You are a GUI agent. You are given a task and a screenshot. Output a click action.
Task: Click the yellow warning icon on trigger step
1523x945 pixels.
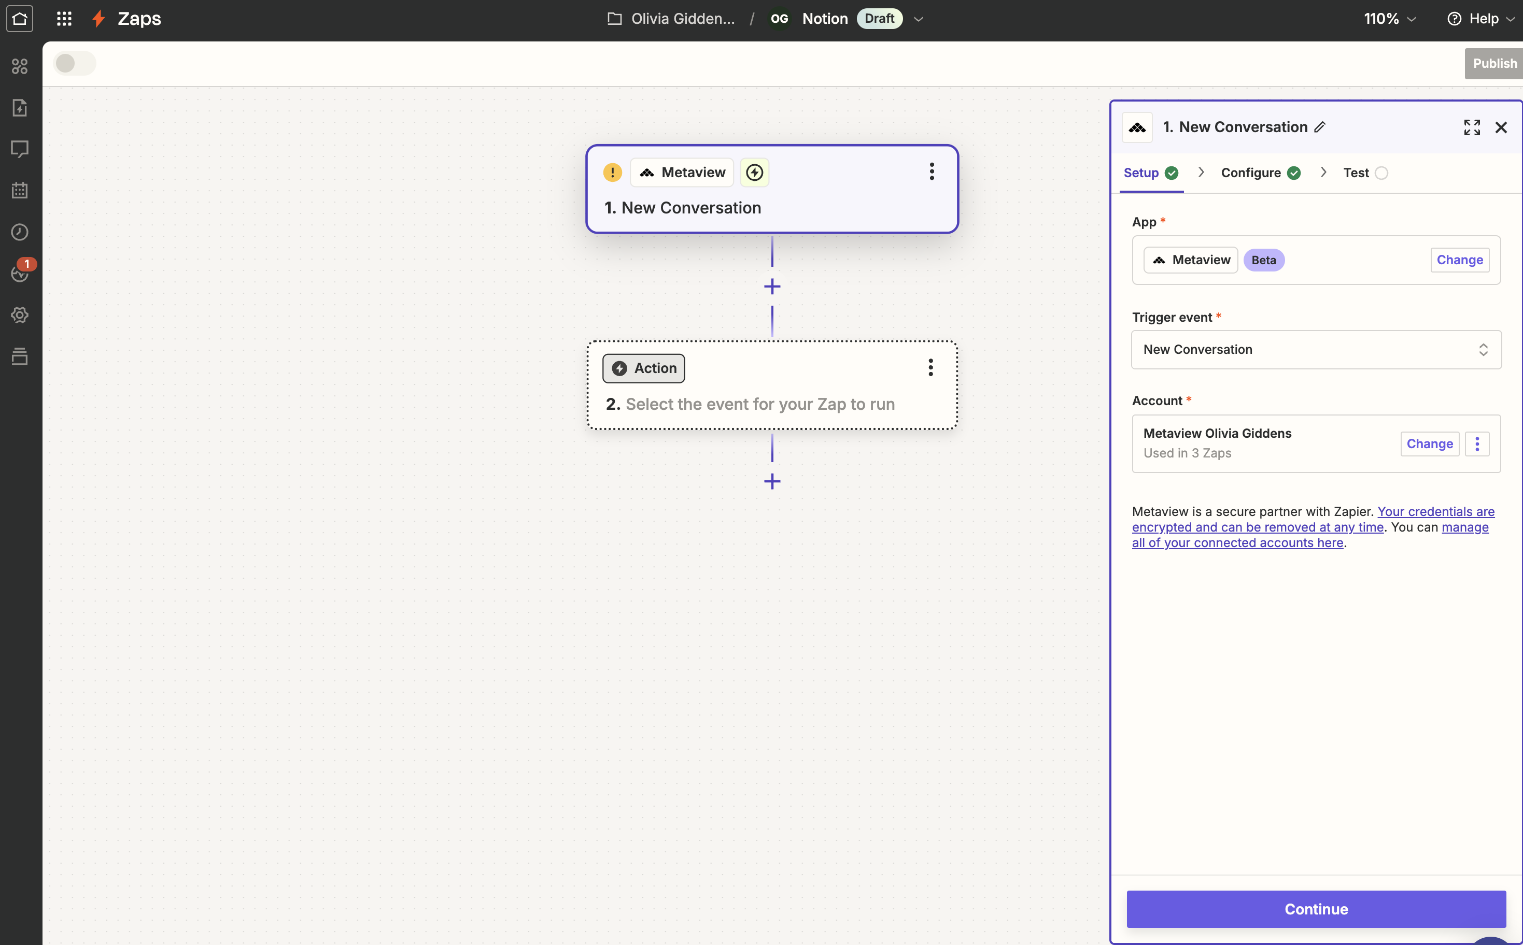click(x=612, y=173)
